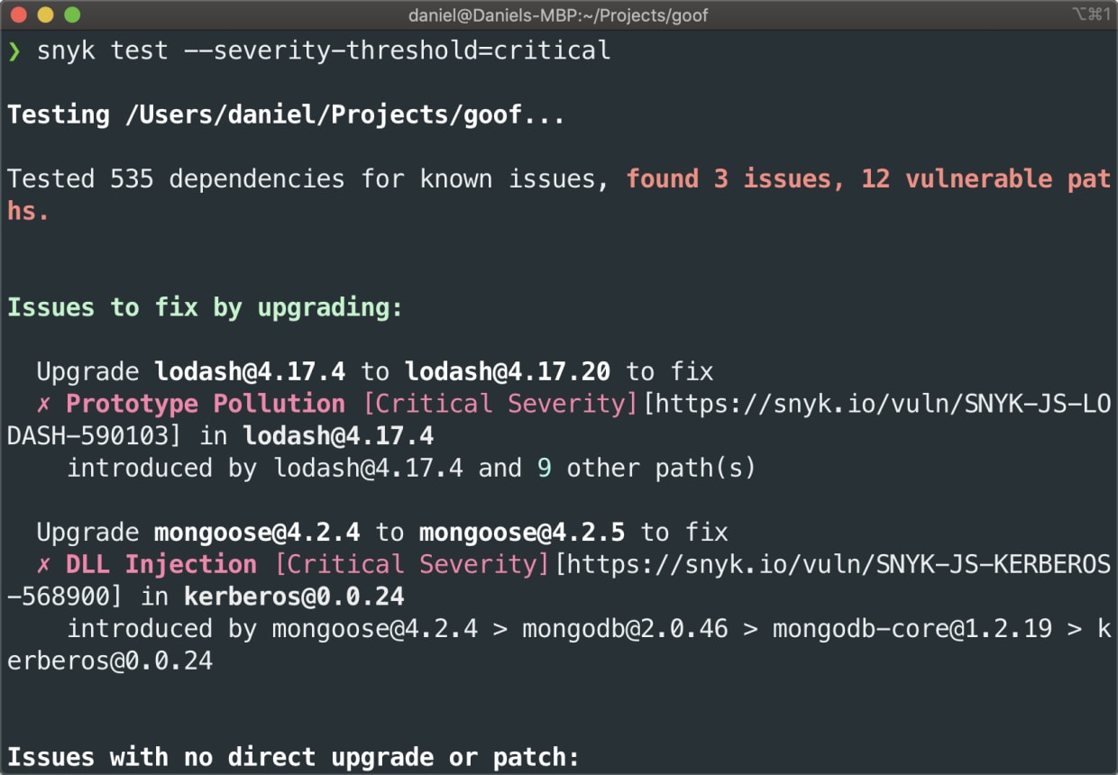Viewport: 1118px width, 775px height.
Task: Click the ⌥⌘1 shortcut indicator in title bar
Action: pyautogui.click(x=1091, y=14)
